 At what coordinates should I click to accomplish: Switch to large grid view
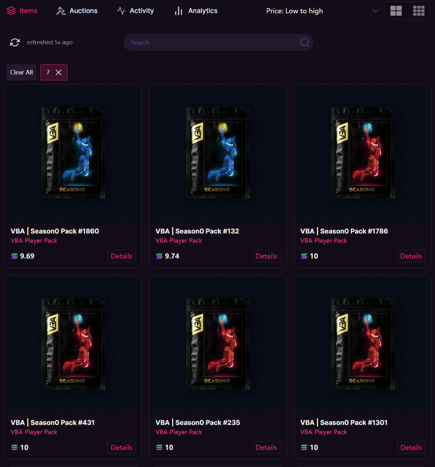click(396, 11)
